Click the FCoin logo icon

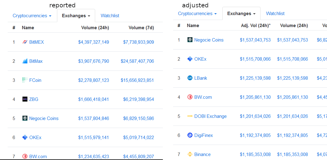coord(25,80)
